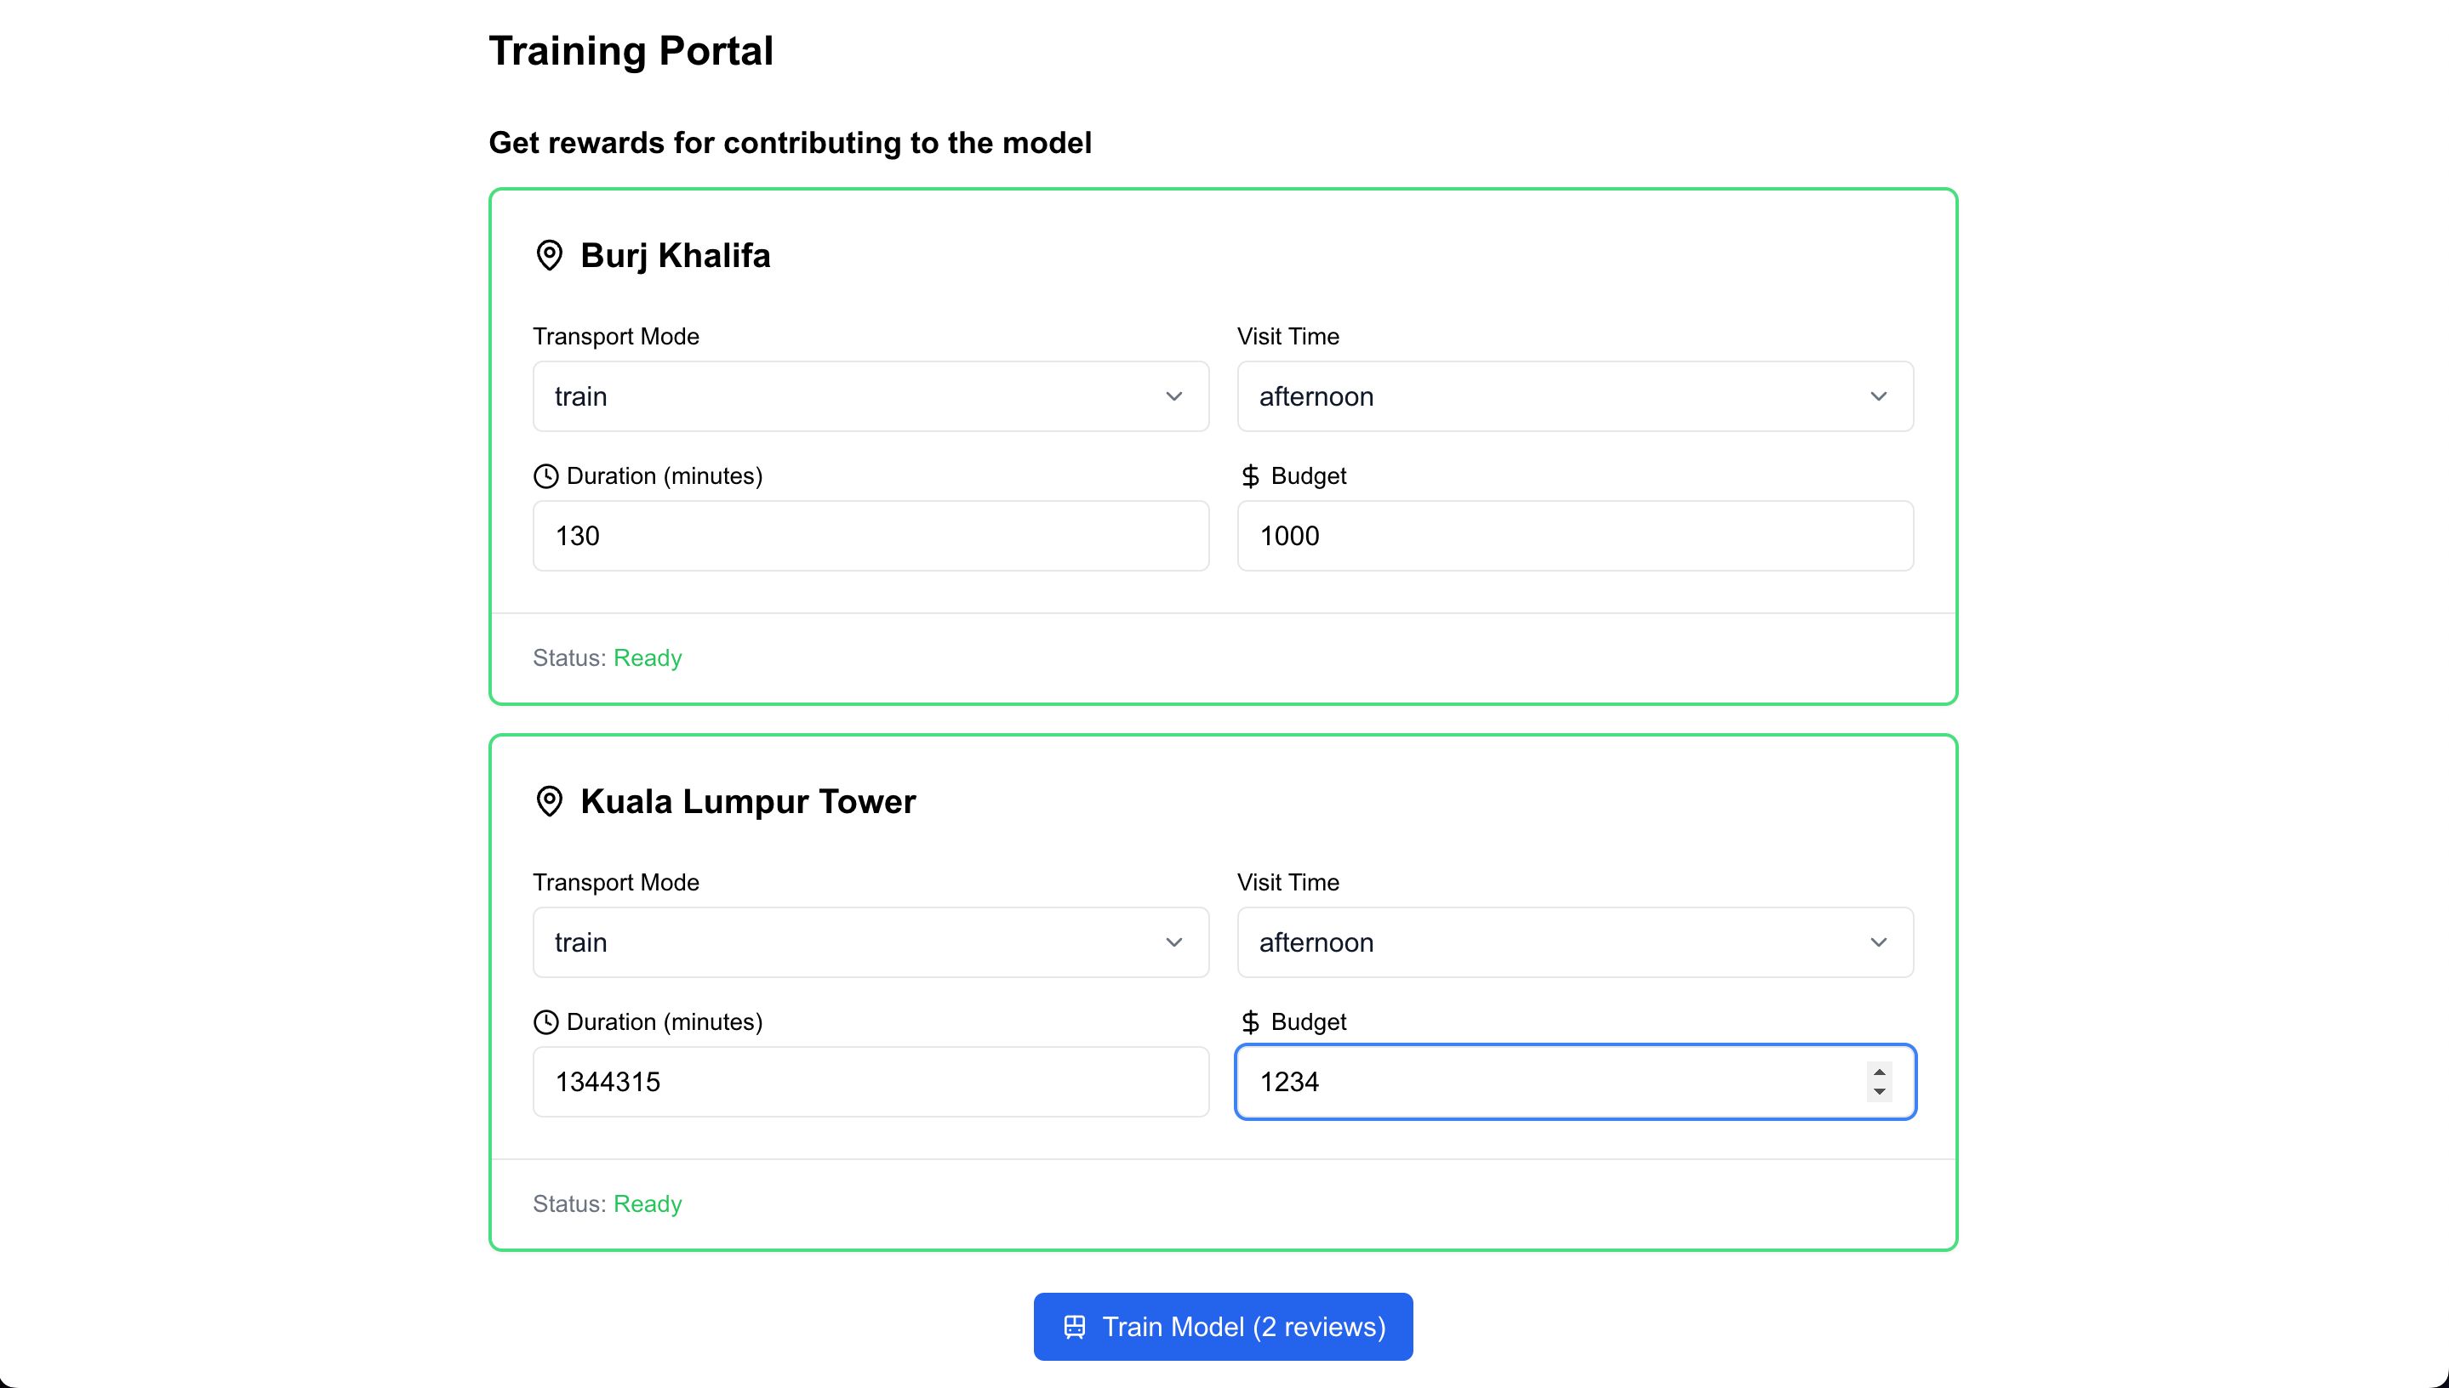Click the location pin icon beside Kuala Lumpur Tower

(550, 802)
